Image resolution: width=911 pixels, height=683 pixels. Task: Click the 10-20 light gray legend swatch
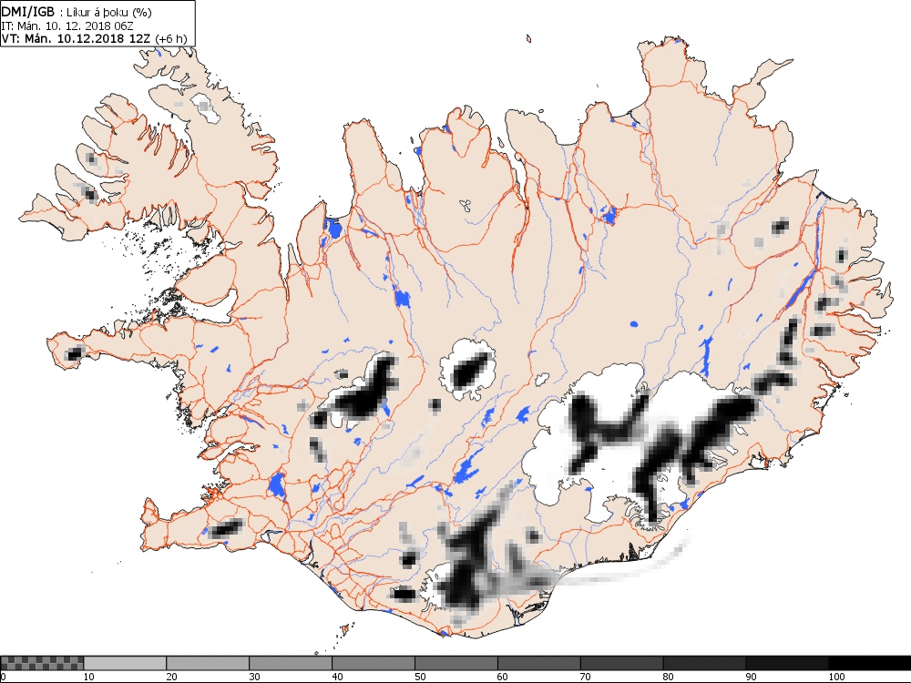[125, 663]
